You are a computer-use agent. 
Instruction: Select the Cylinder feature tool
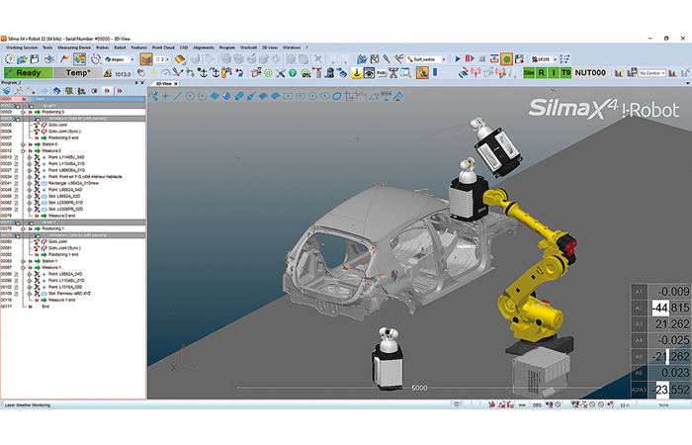(x=239, y=96)
